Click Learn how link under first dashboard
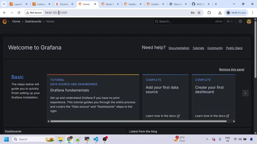Viewport: 257px width, 144px height. pos(212,116)
